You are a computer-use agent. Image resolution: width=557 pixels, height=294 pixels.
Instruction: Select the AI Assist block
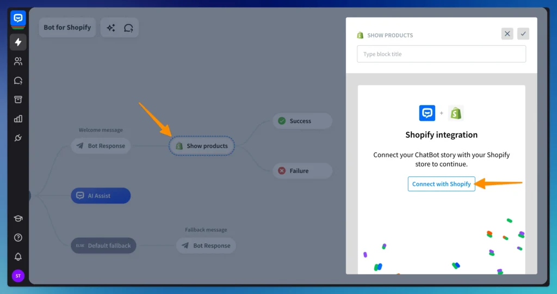click(x=101, y=195)
